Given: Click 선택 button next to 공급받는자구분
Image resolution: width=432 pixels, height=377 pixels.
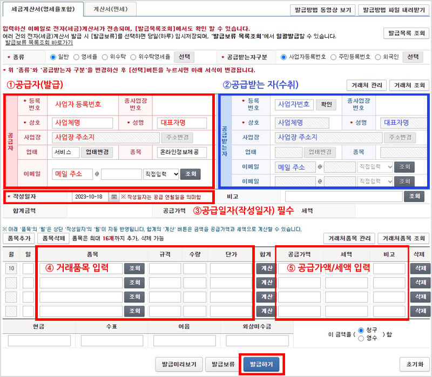Looking at the screenshot, I should 413,57.
